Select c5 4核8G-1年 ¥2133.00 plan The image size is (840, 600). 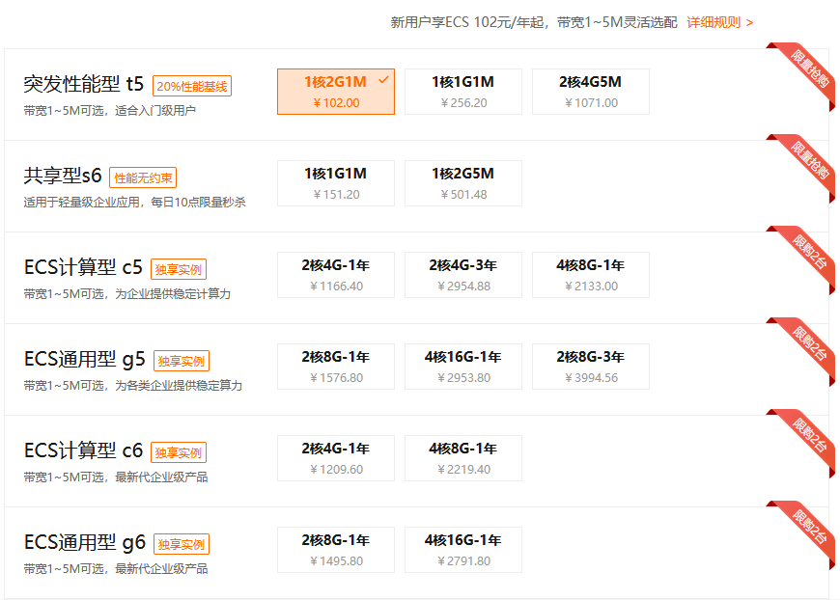(x=590, y=275)
